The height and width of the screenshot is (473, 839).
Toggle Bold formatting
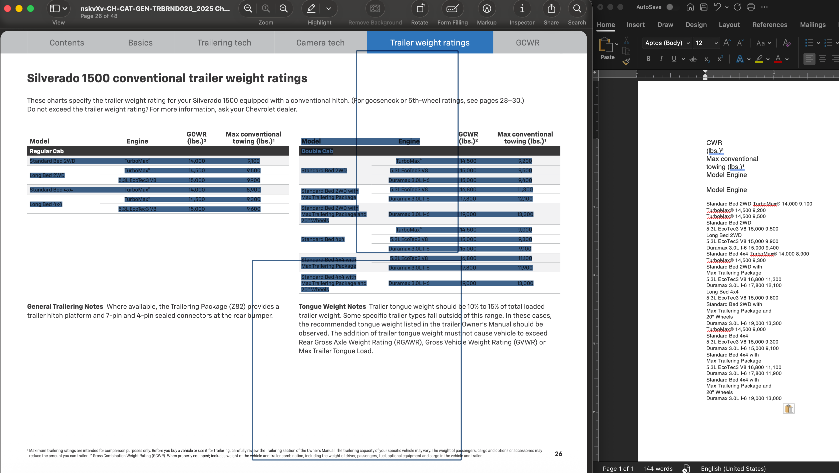(648, 58)
